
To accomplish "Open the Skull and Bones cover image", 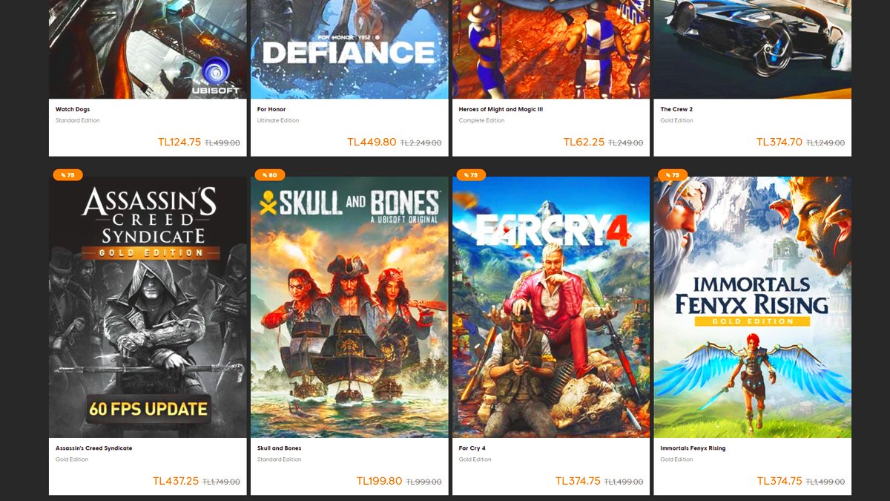I will 349,307.
